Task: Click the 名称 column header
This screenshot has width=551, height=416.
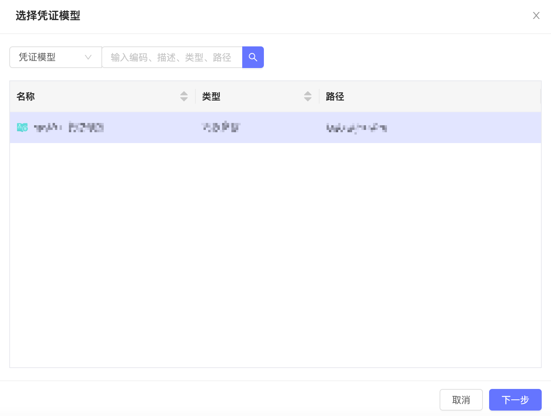Action: pyautogui.click(x=26, y=96)
